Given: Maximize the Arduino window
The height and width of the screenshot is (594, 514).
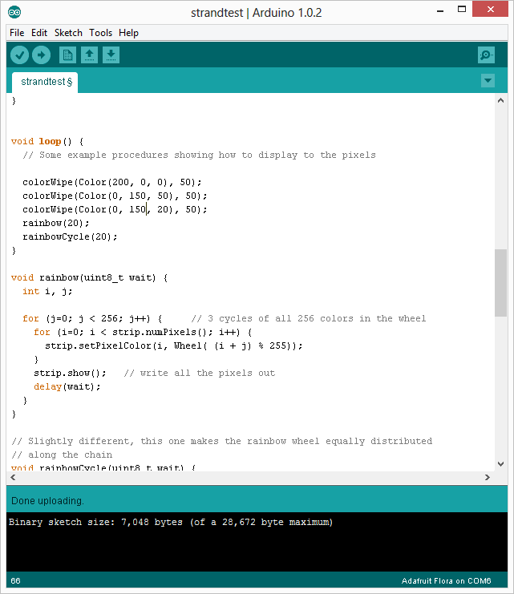Looking at the screenshot, I should pos(462,9).
